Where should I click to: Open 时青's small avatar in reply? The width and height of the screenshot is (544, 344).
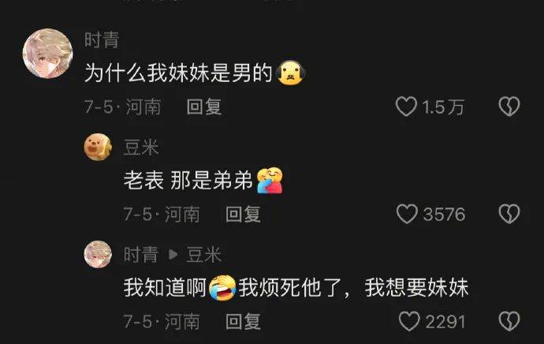[98, 254]
